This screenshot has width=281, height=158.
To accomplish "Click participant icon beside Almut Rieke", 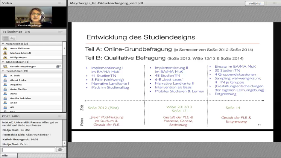I will coord(5,80).
